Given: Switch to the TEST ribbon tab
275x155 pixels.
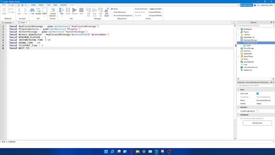Looking at the screenshot, I should pyautogui.click(x=49, y=5).
